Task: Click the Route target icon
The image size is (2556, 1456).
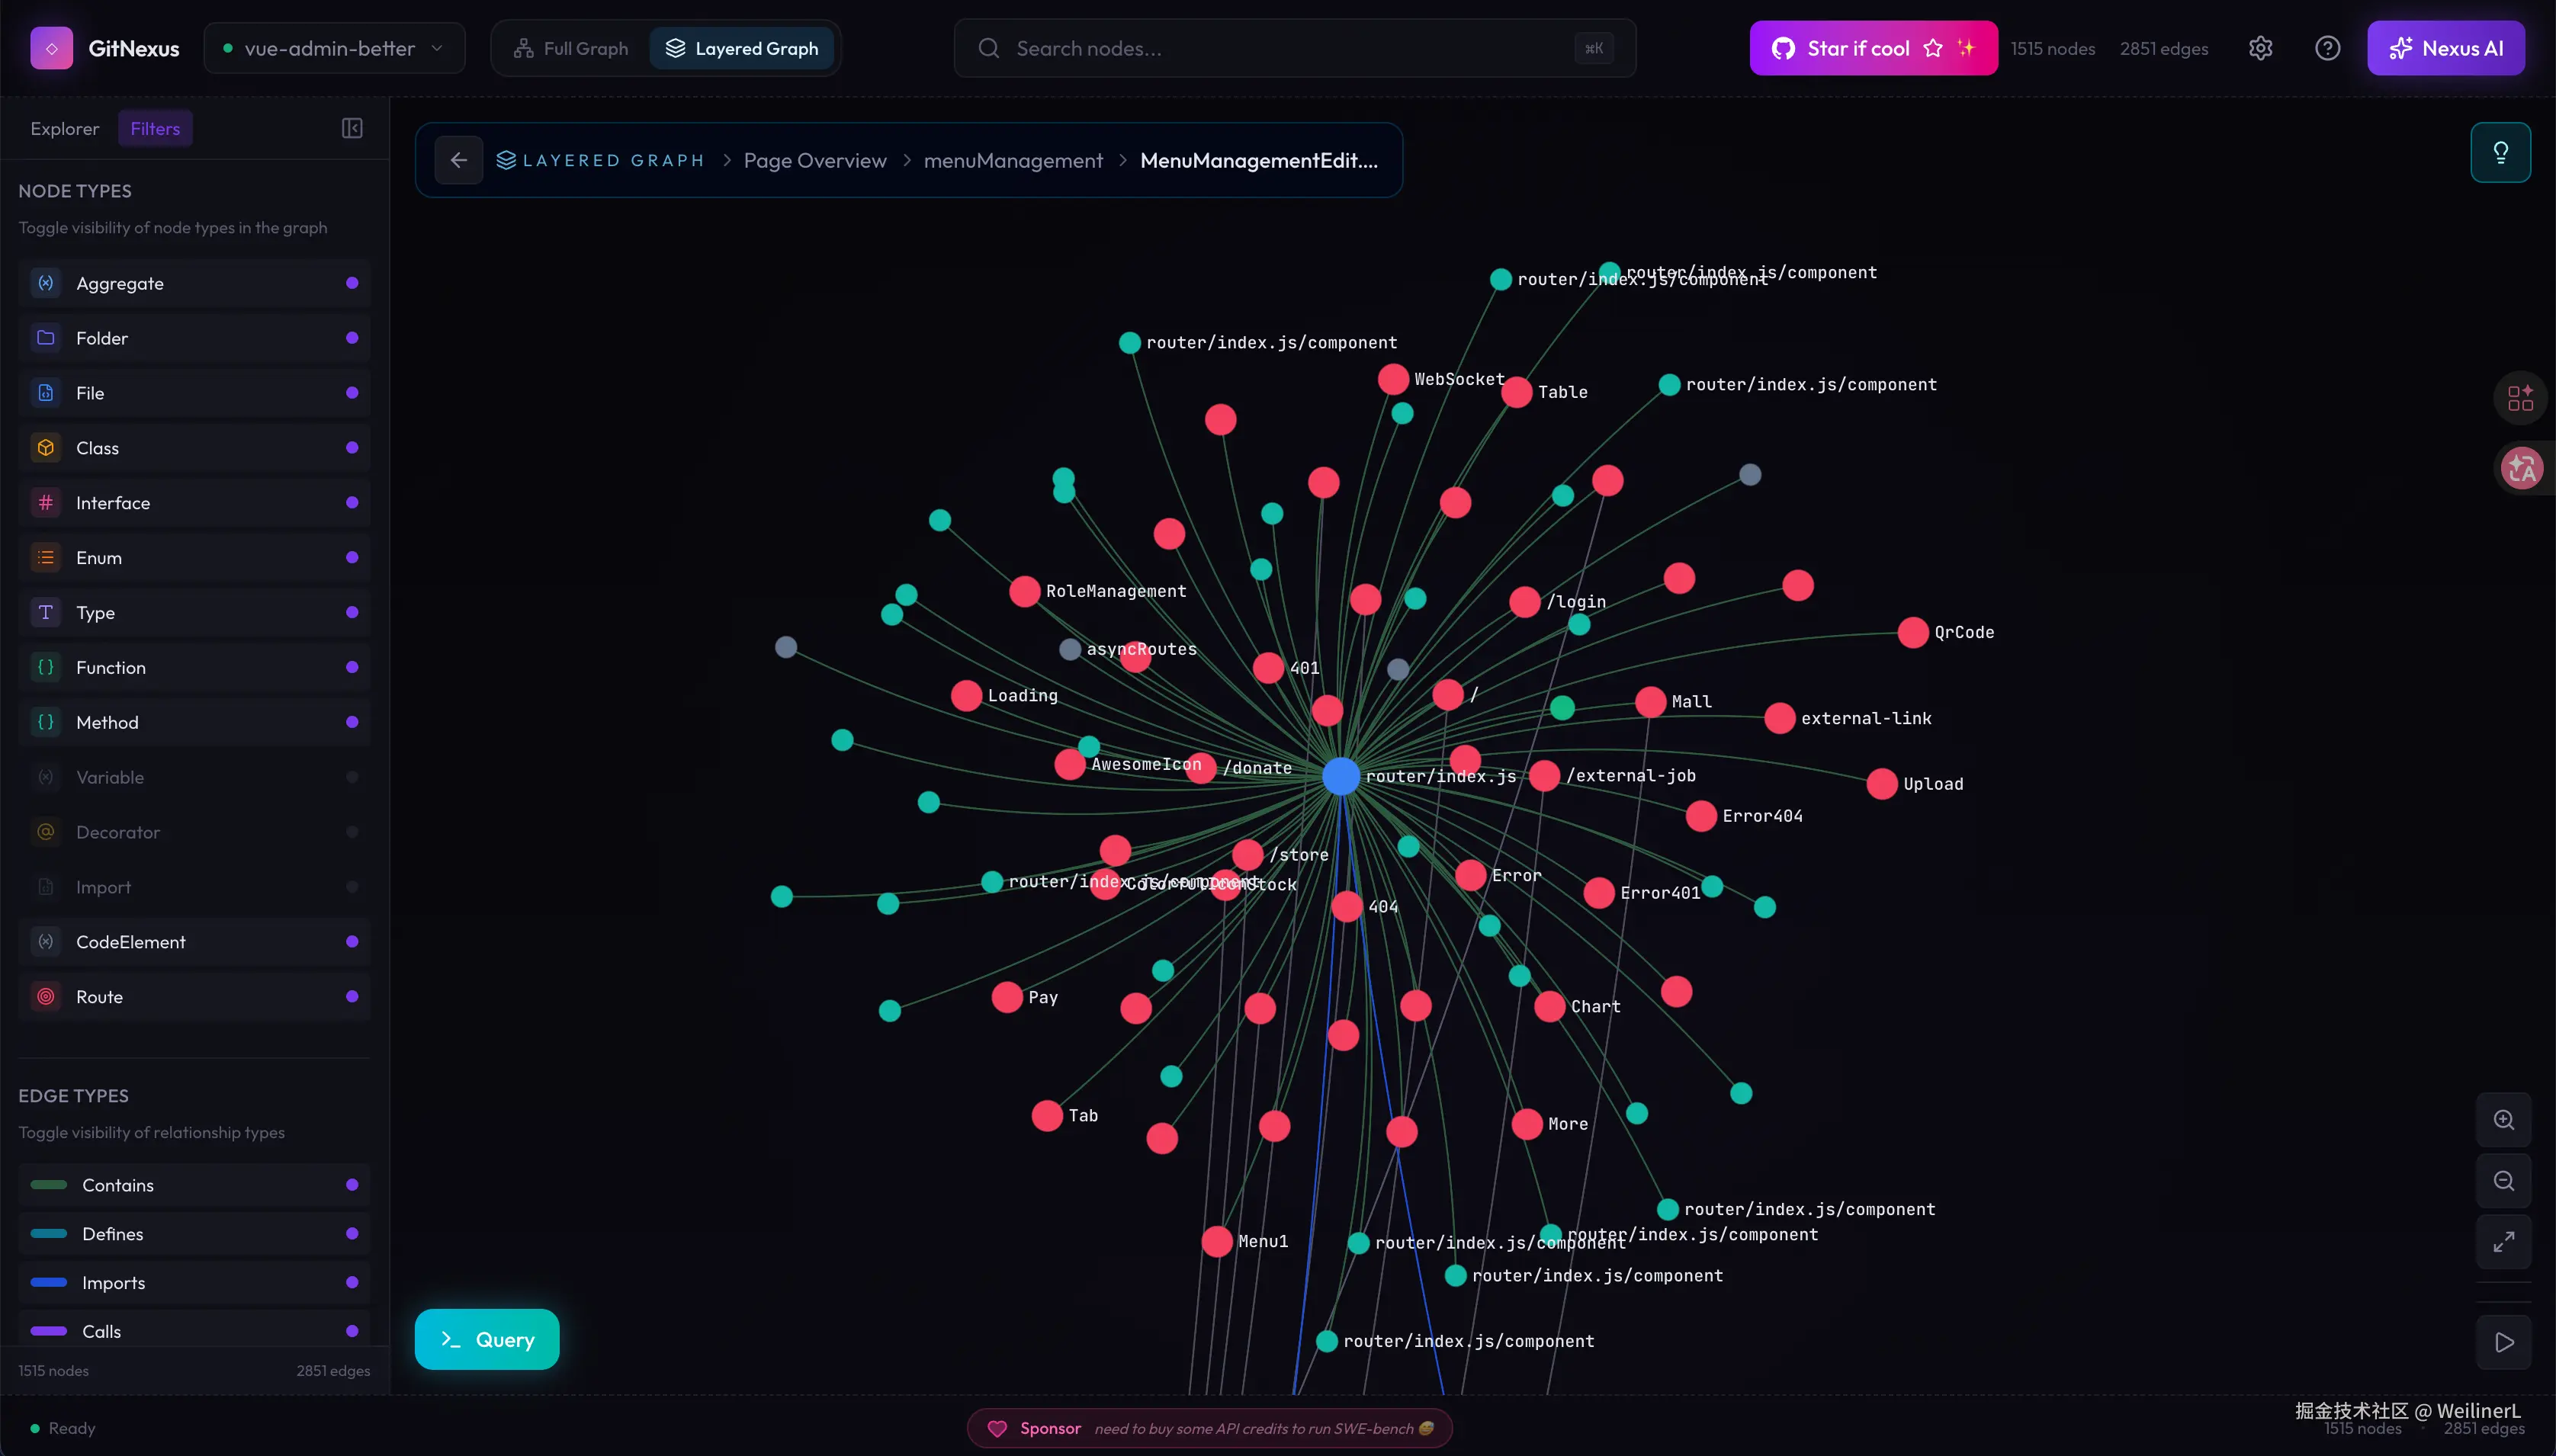Action: 46,997
